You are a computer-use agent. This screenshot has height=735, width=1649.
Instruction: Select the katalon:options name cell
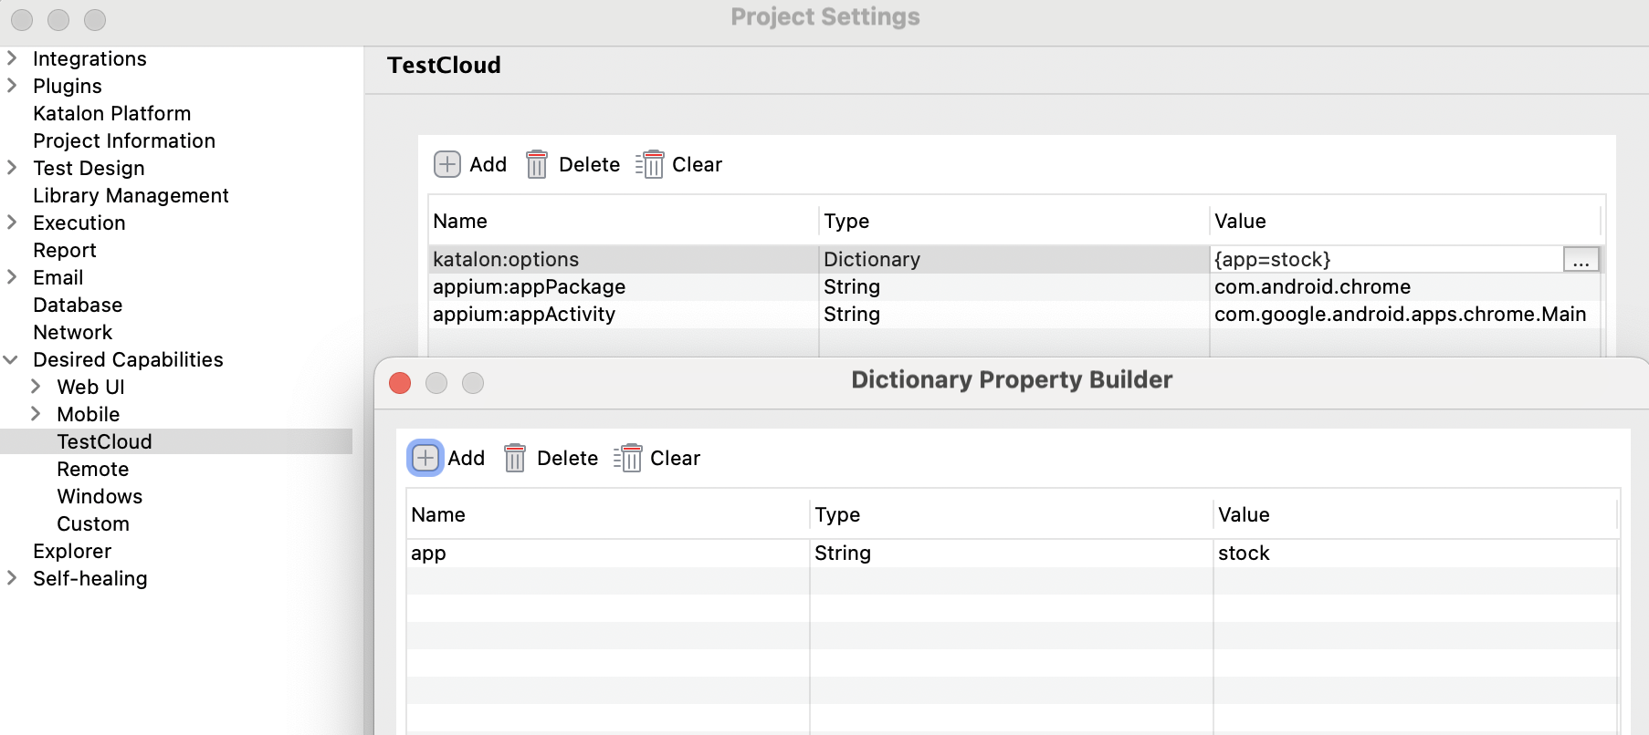[624, 260]
